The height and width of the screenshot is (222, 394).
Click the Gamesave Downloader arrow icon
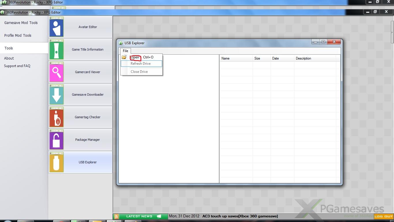click(56, 95)
